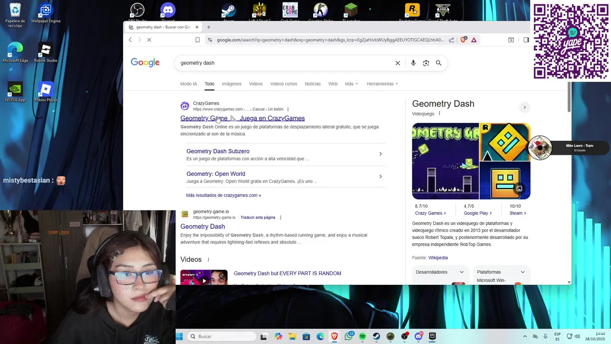Image resolution: width=611 pixels, height=344 pixels.
Task: Open the Wallpaper Engine desktop shortcut
Action: tap(46, 13)
